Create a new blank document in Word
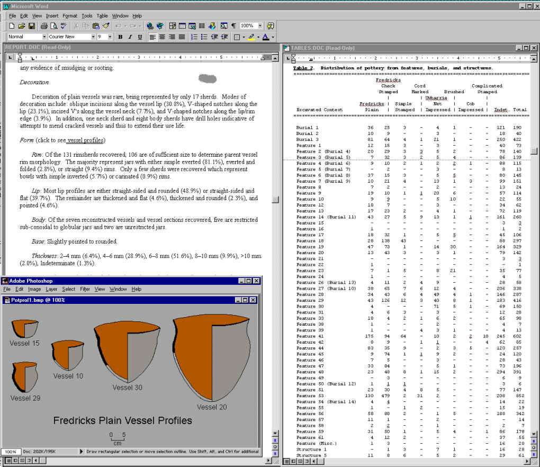The image size is (540, 467). [12, 26]
